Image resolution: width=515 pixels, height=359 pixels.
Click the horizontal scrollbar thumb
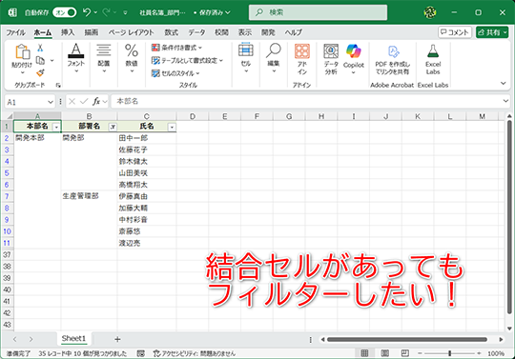click(x=407, y=339)
